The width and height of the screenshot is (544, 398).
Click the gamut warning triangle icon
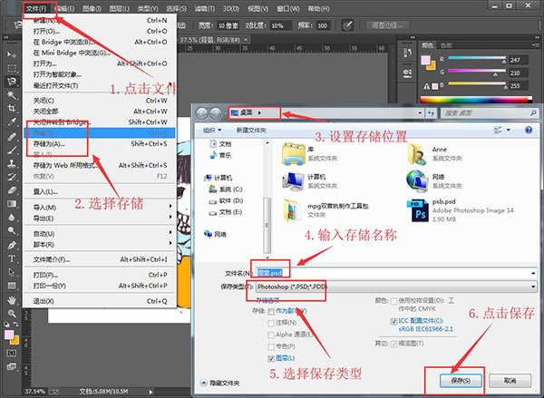pos(427,86)
